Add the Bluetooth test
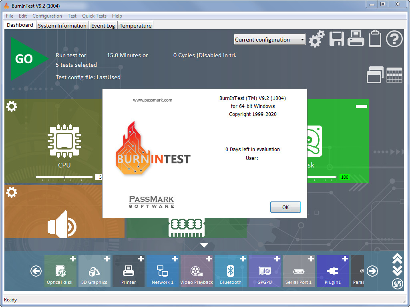The height and width of the screenshot is (307, 410). pos(243,259)
